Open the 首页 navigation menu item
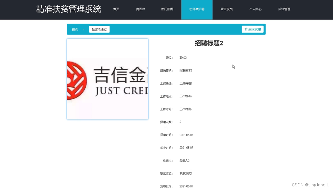This screenshot has width=333, height=190. [x=116, y=9]
